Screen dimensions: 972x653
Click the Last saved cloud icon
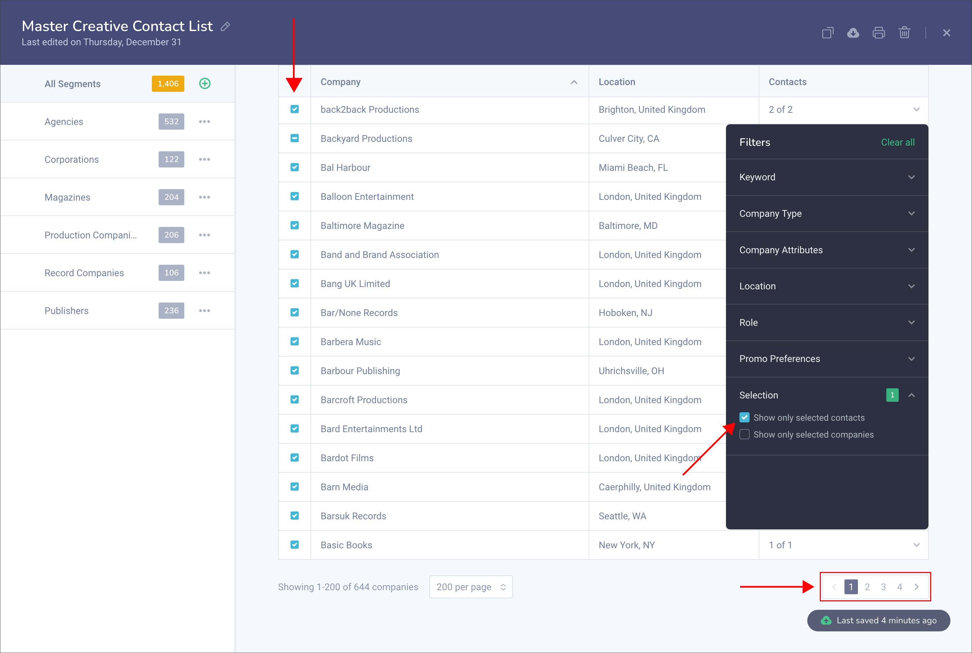coord(826,621)
